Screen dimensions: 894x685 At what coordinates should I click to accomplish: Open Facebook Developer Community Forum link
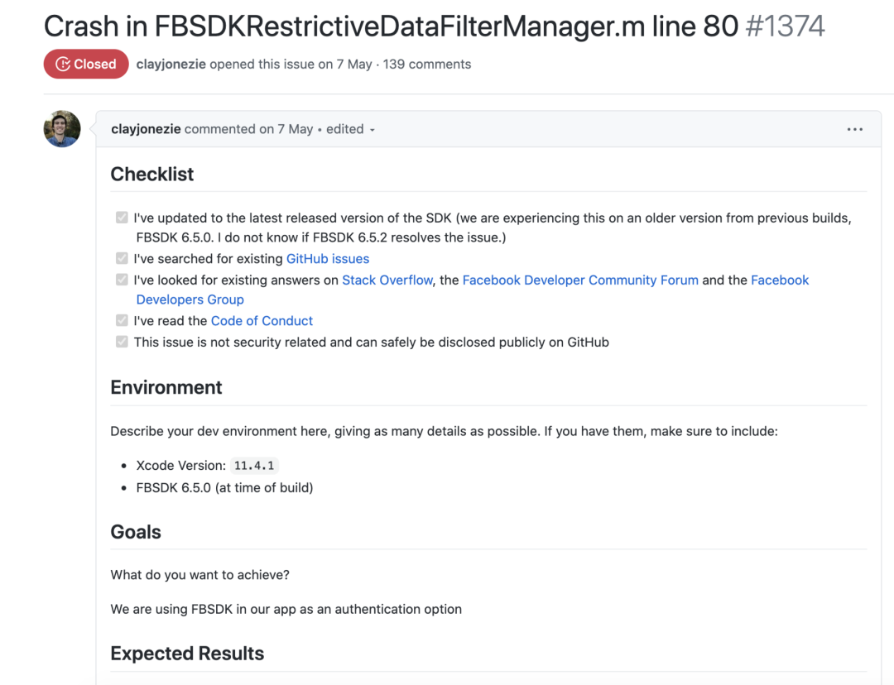580,280
